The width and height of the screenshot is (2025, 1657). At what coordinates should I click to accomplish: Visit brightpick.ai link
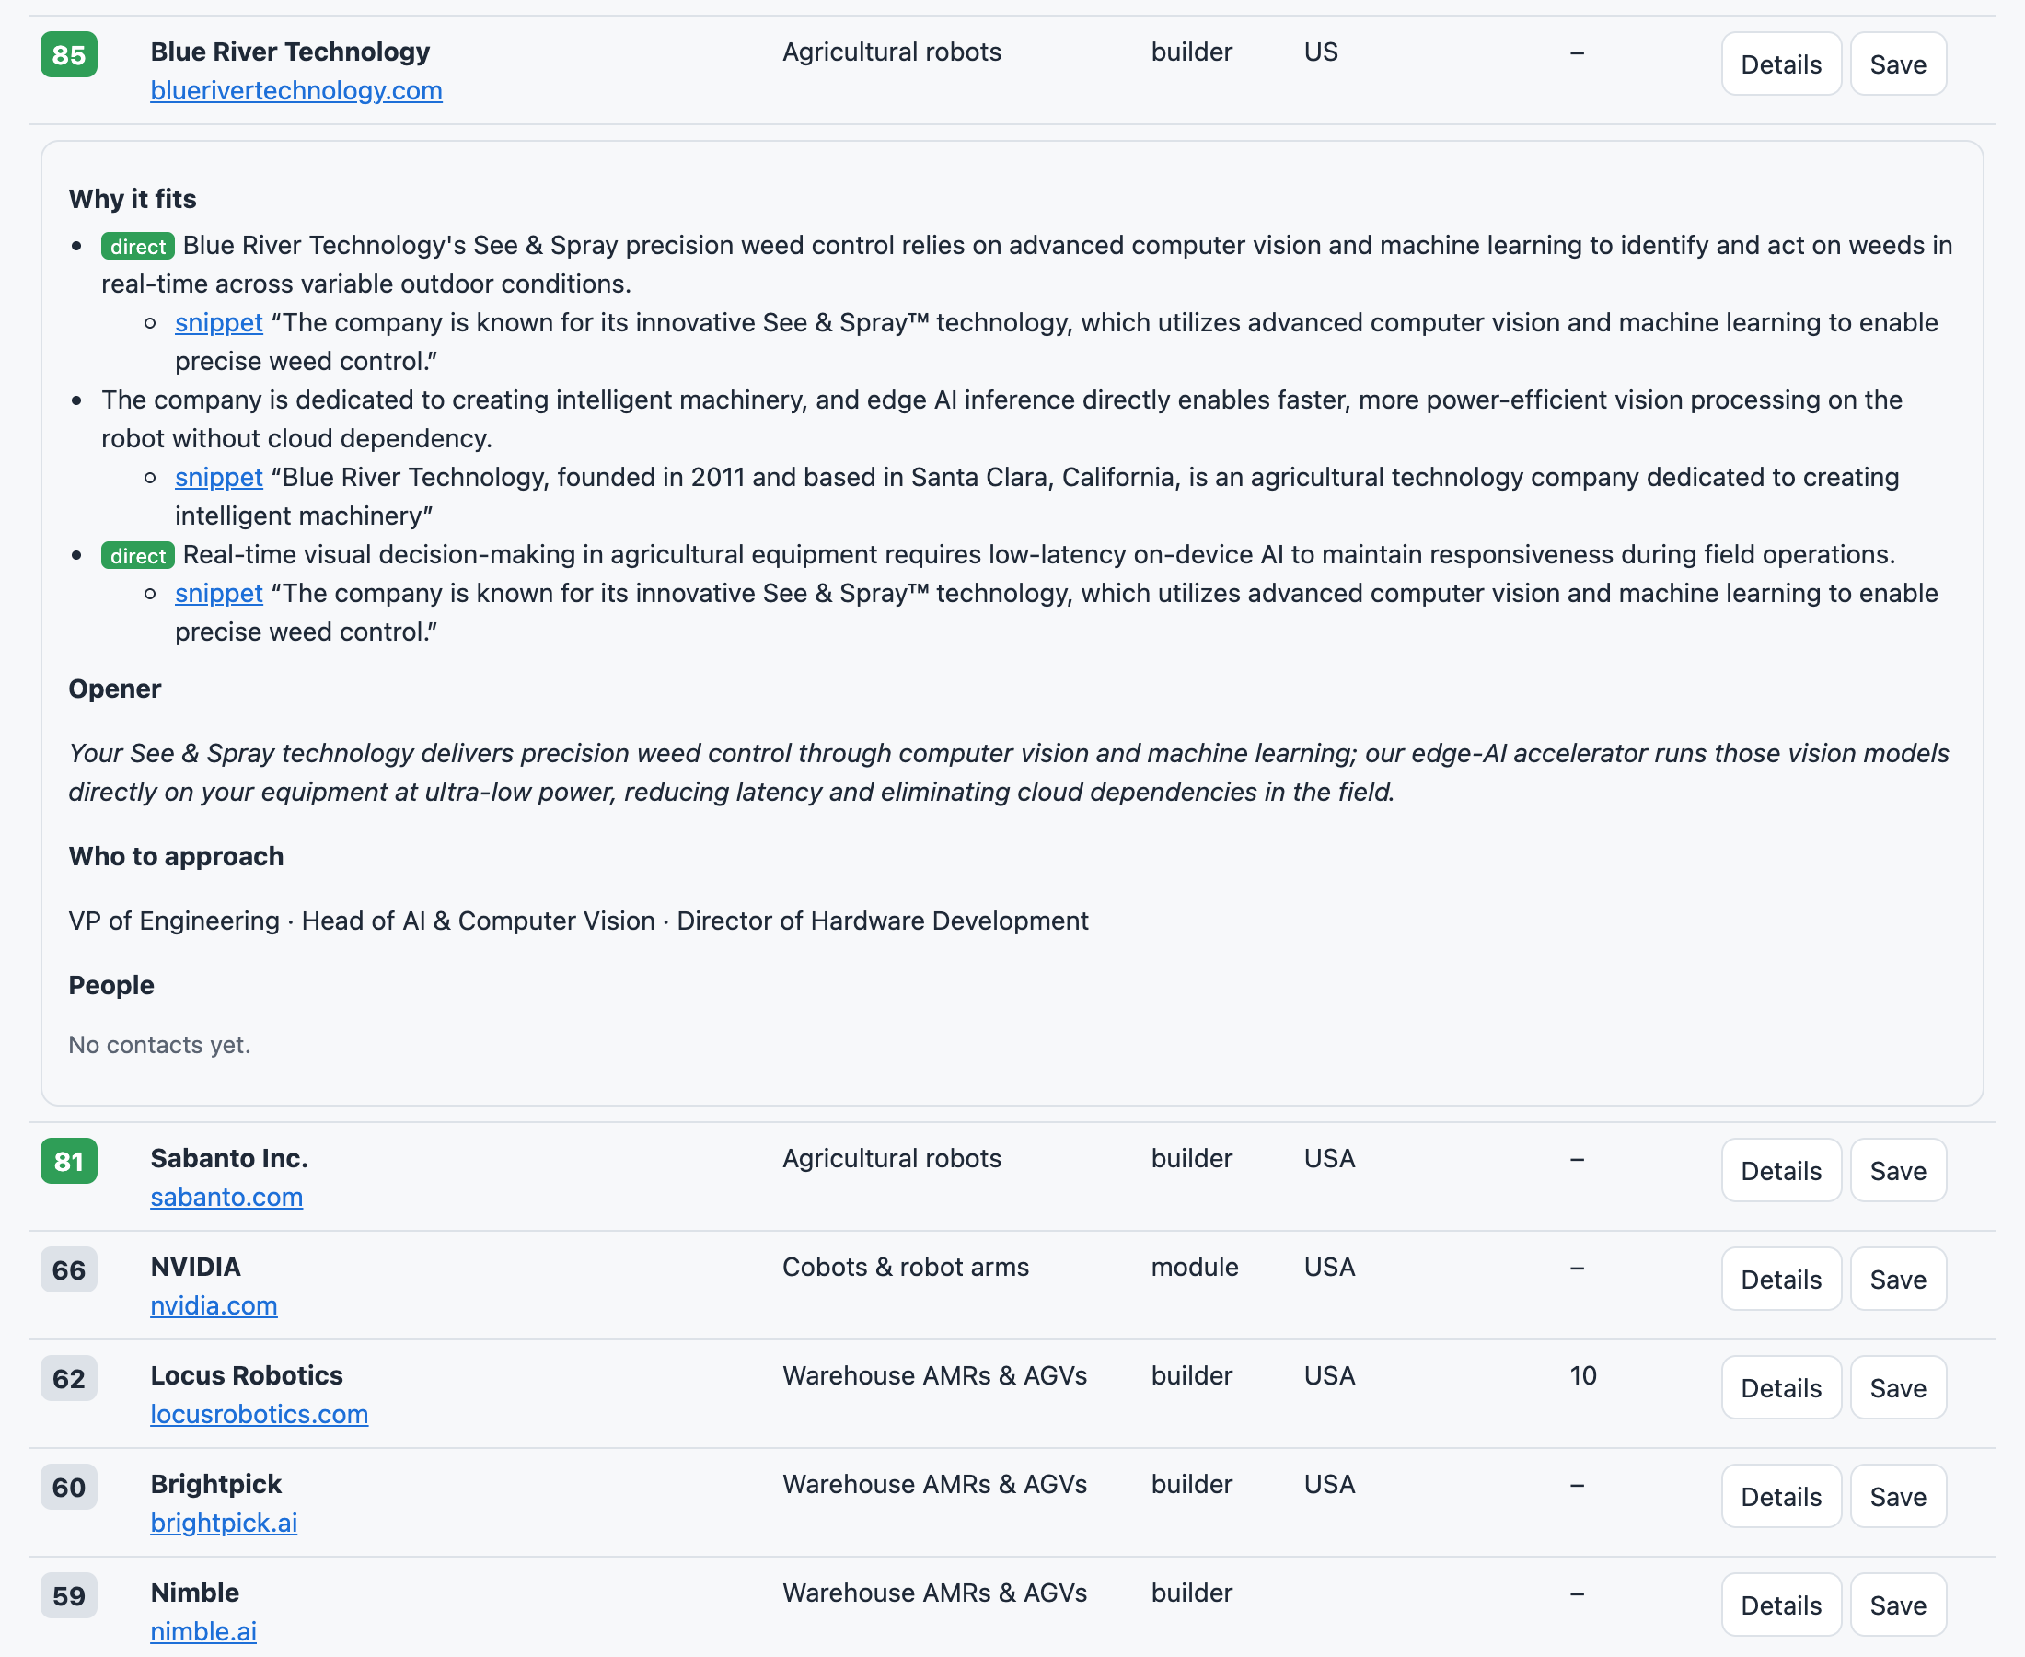pyautogui.click(x=224, y=1524)
